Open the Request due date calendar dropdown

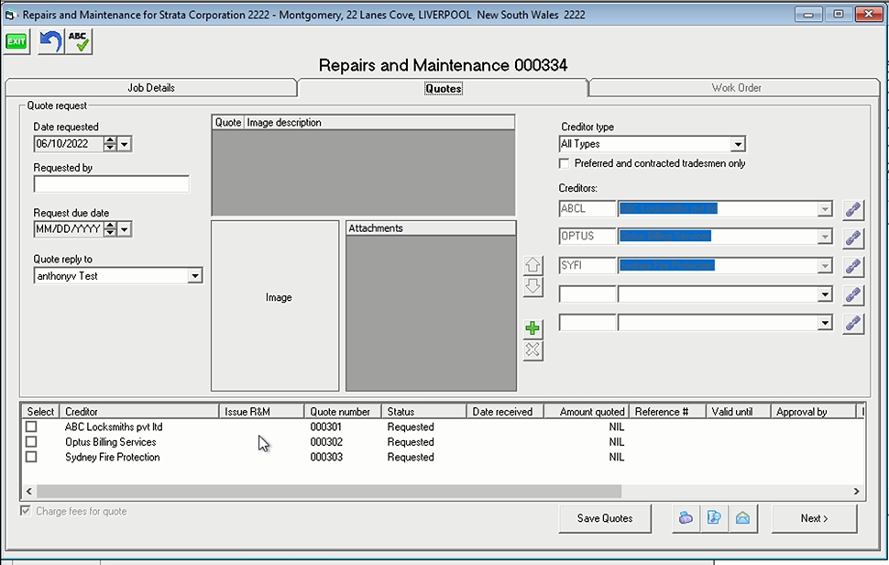point(125,229)
